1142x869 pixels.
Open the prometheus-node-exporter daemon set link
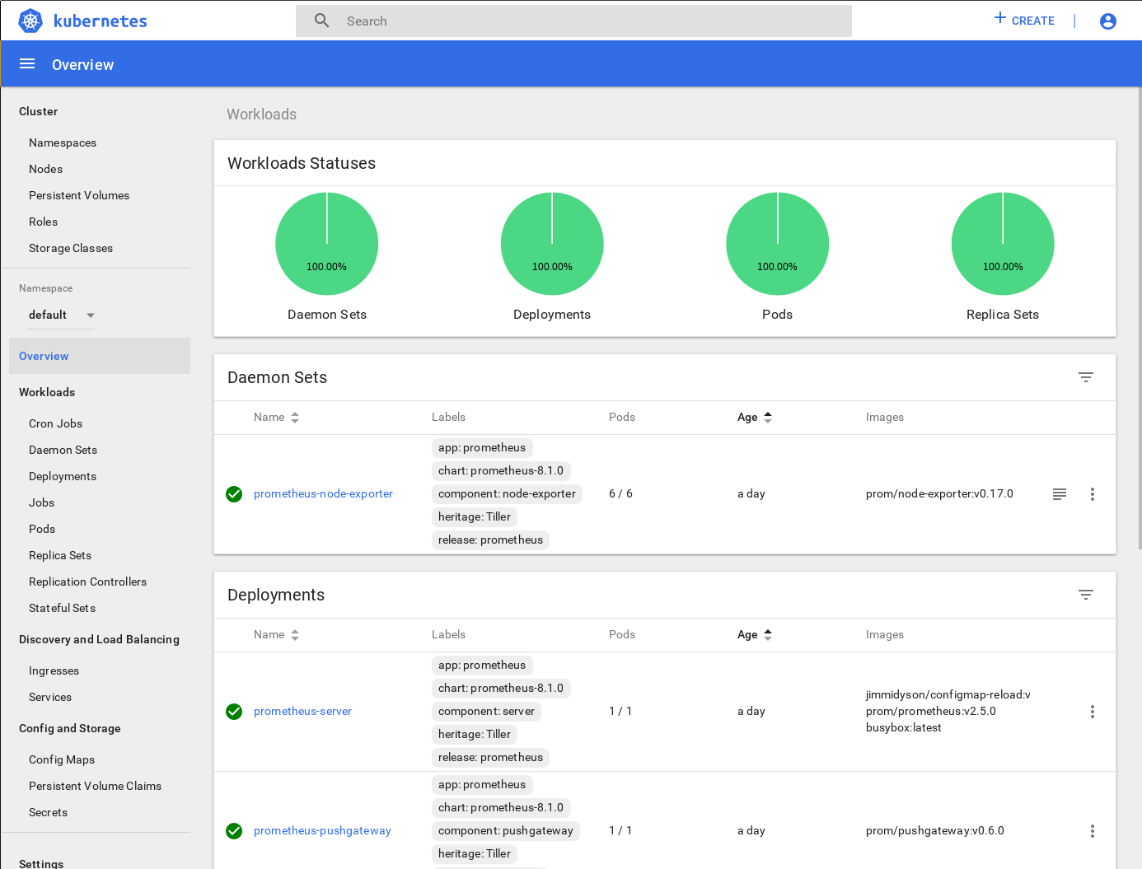point(323,493)
